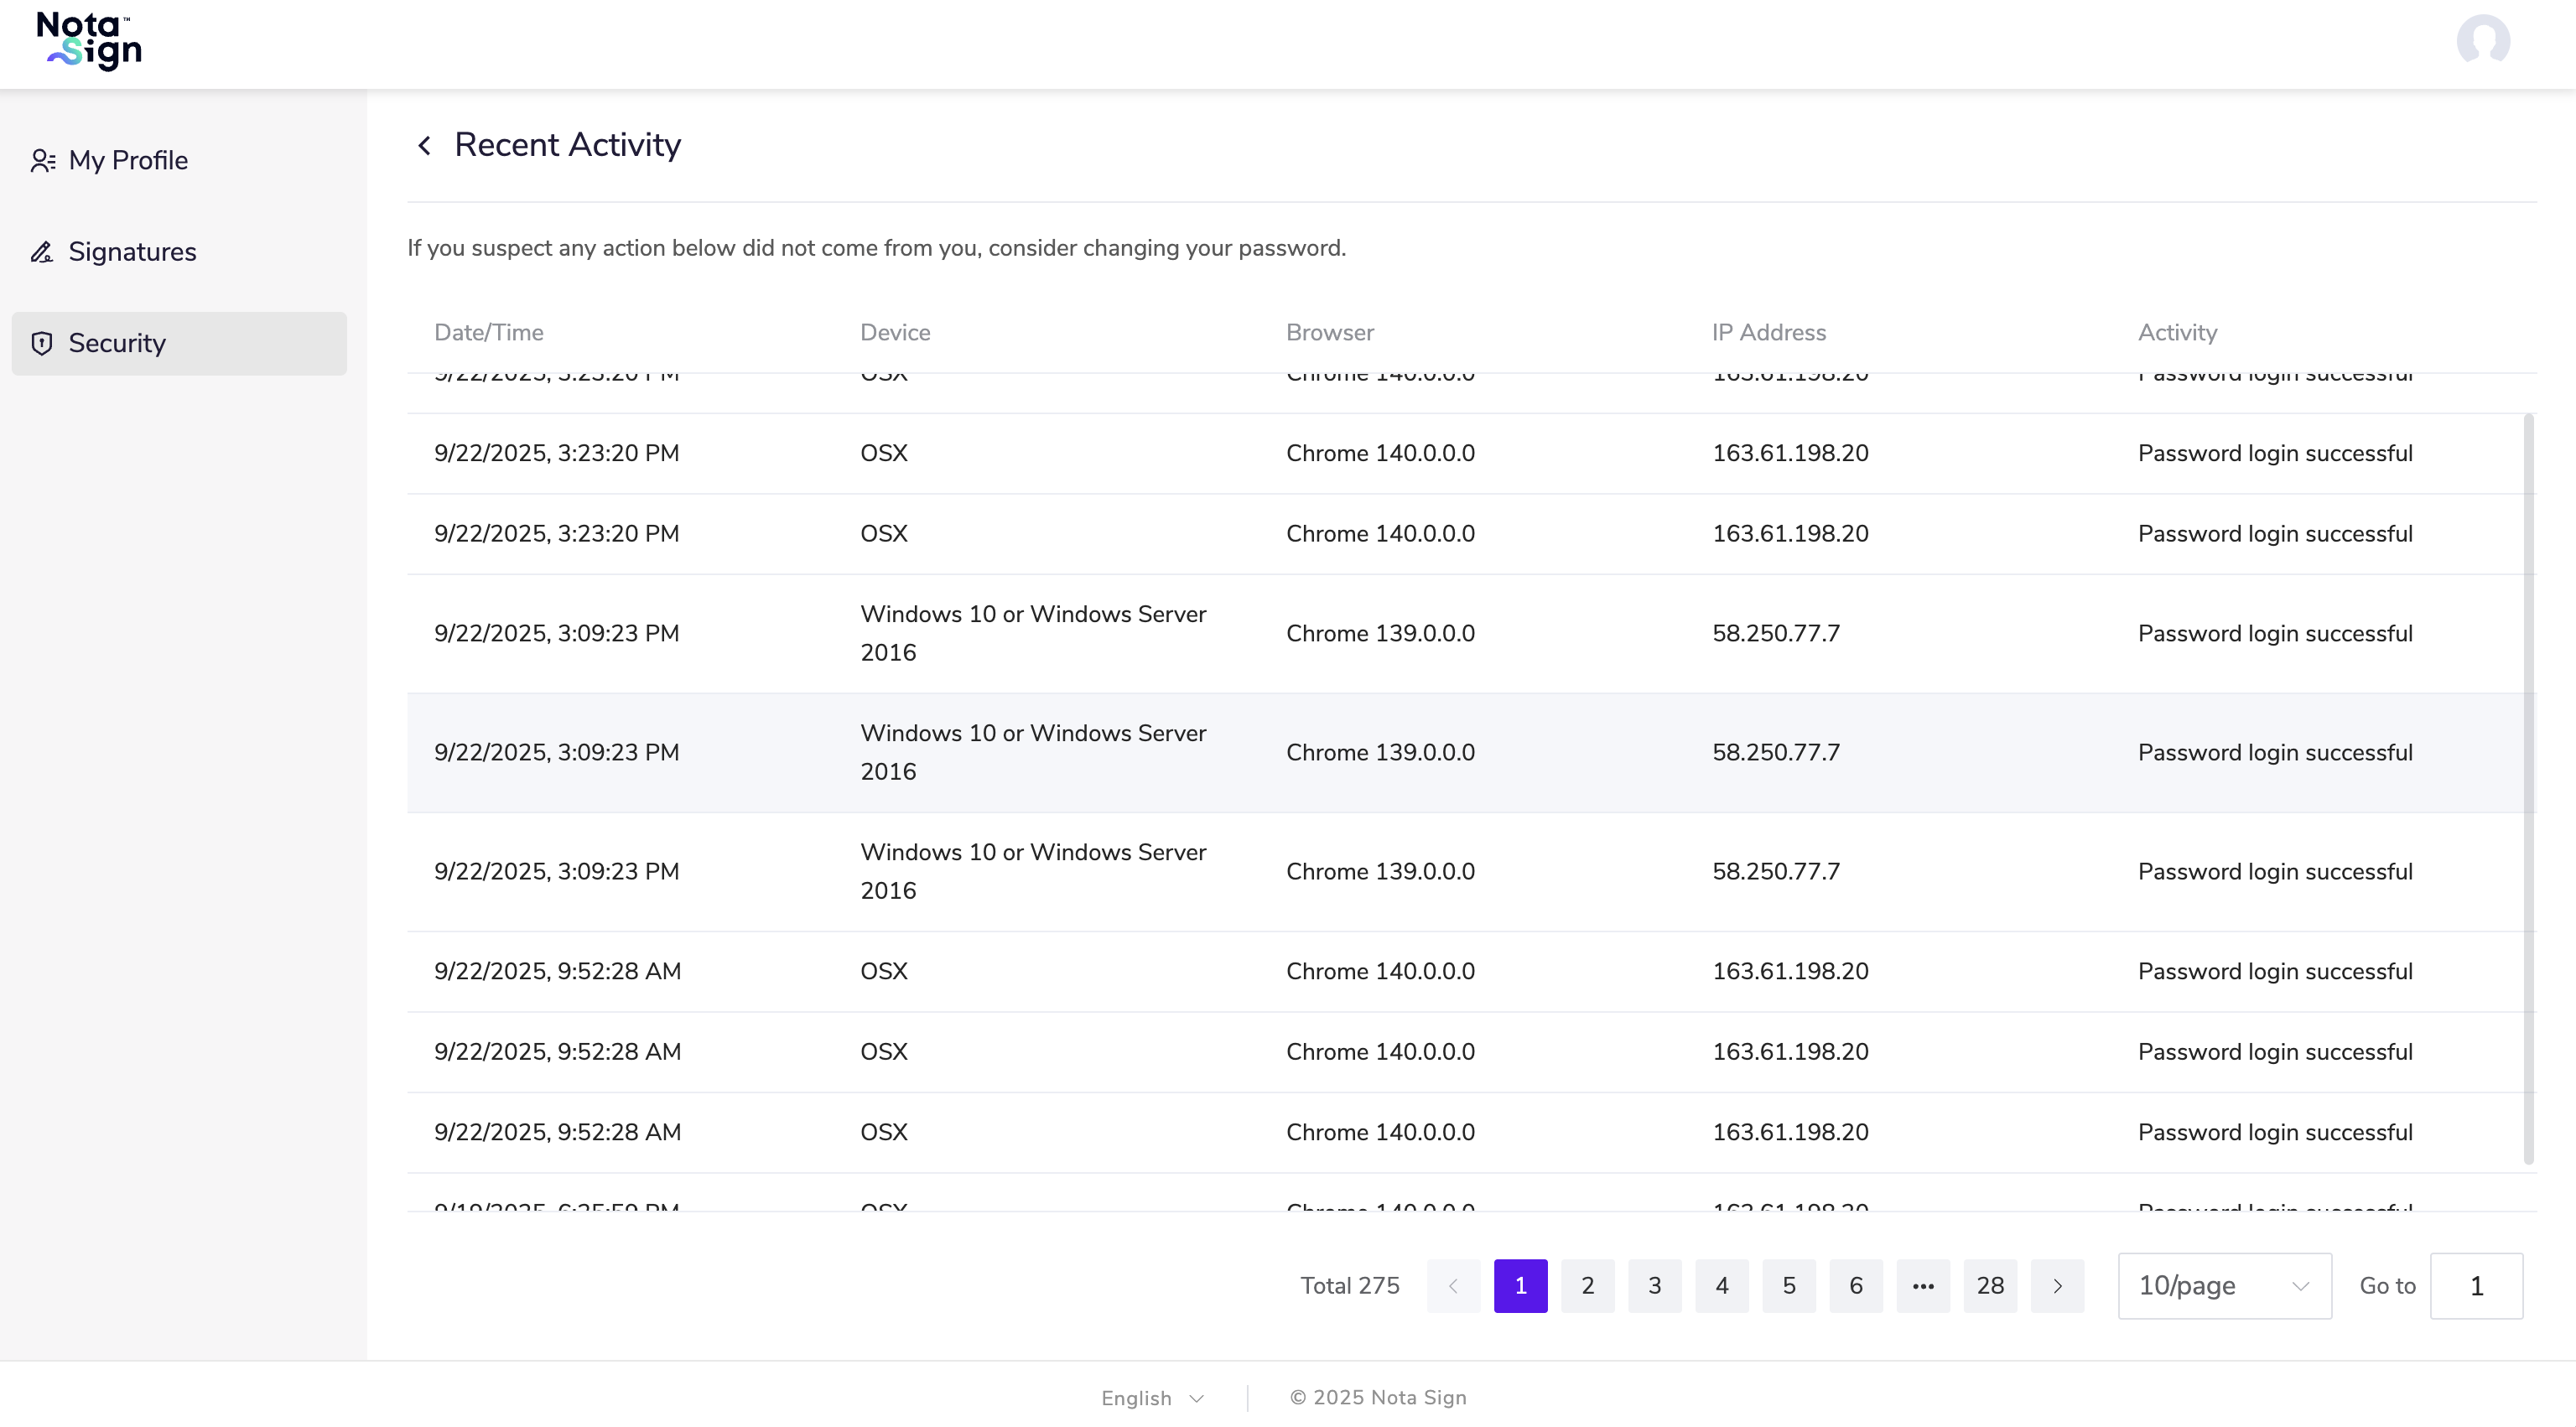The image size is (2576, 1427).
Task: Open My Profile section
Action: click(128, 161)
